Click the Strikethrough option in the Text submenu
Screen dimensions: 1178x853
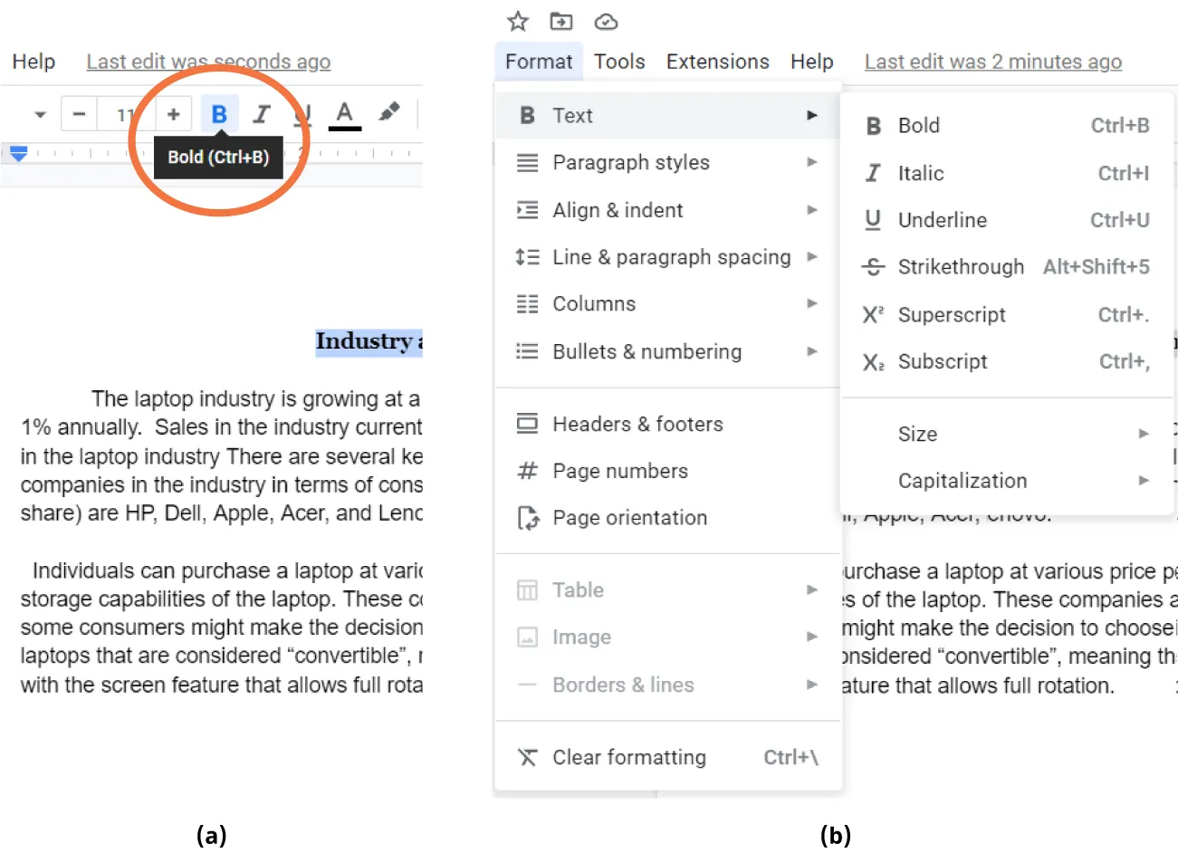962,267
